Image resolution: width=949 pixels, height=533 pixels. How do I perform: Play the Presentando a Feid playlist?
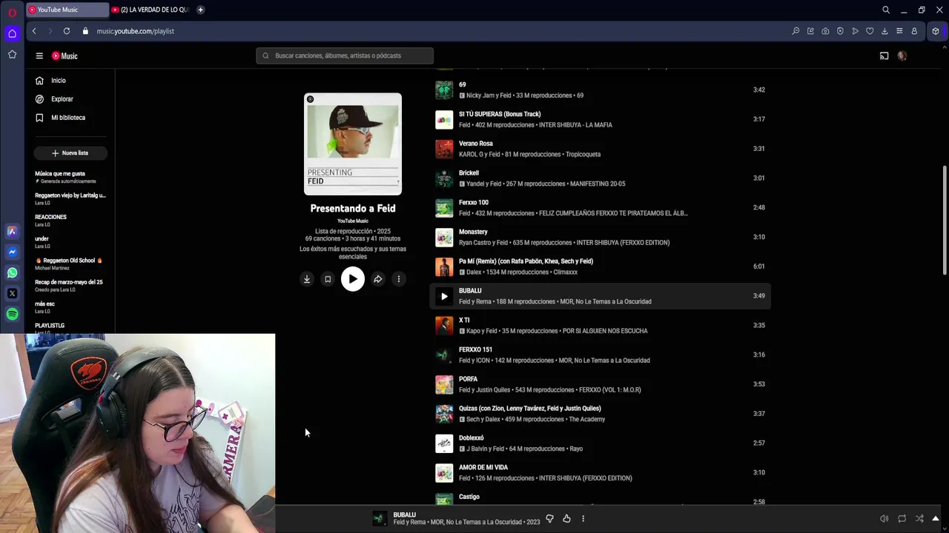(353, 279)
